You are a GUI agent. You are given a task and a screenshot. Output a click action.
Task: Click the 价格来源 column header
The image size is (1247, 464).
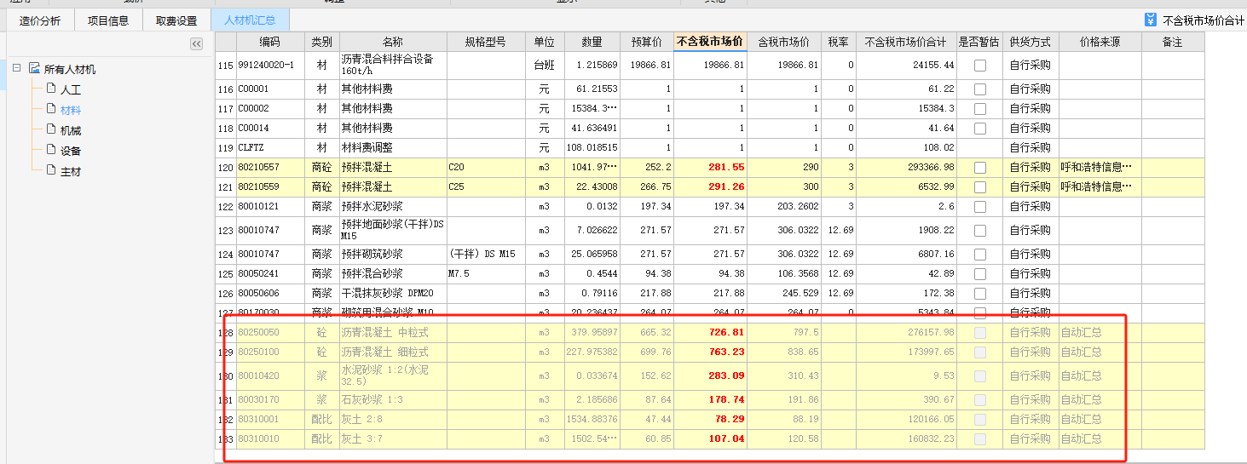(1100, 42)
